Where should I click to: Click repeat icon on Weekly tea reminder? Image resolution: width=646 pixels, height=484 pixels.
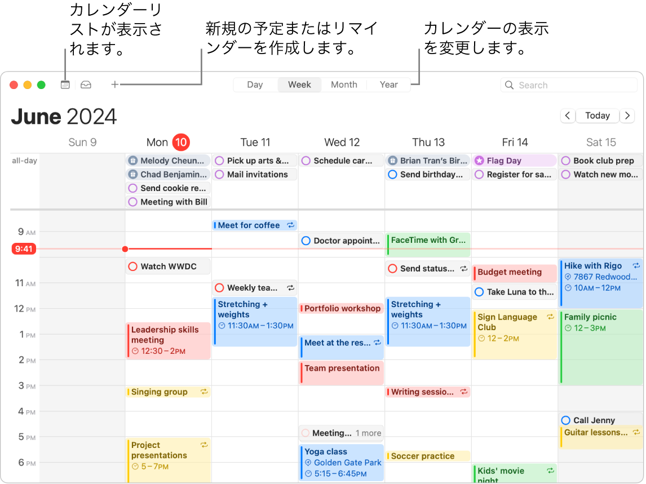click(291, 288)
